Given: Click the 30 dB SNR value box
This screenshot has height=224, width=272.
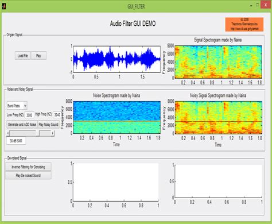Looking at the screenshot, I should [16, 141].
